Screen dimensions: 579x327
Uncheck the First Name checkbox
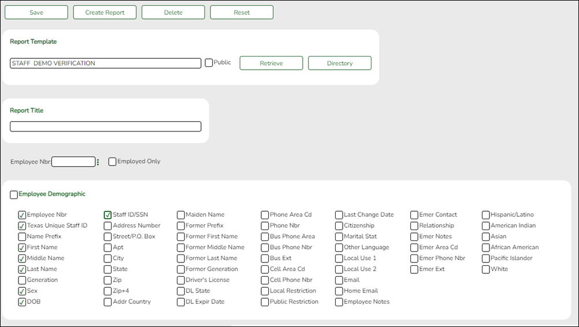[22, 247]
